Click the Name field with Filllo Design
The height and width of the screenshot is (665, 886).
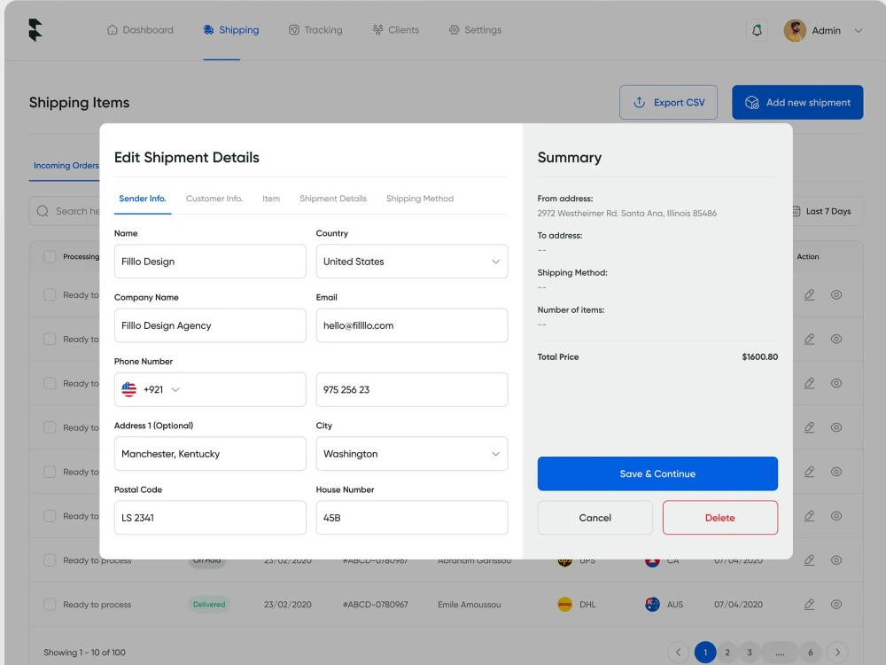tap(210, 262)
